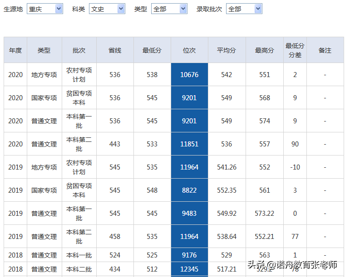Viewport: 345px width, 277px height.
Task: Click lowest score 512
Action: coord(152,269)
